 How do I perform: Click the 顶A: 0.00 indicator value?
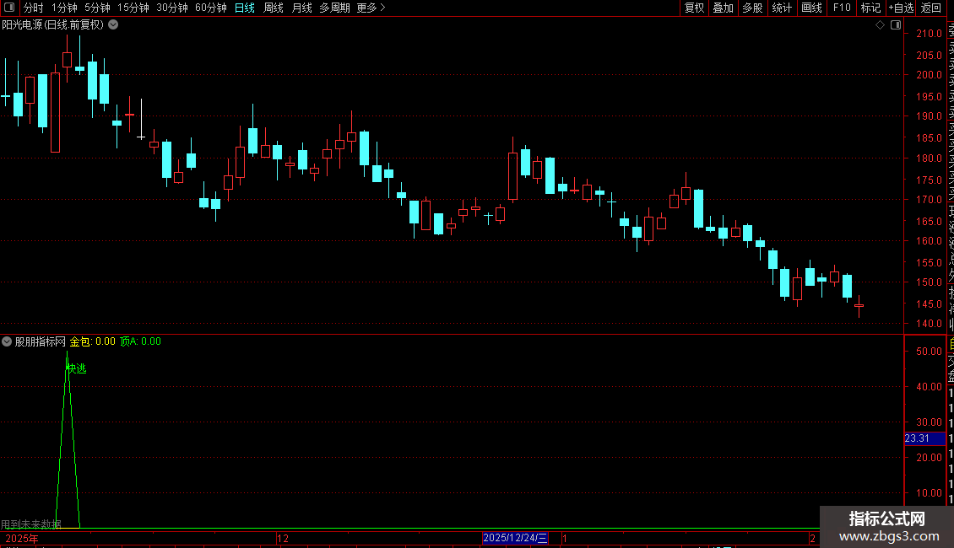pos(140,341)
